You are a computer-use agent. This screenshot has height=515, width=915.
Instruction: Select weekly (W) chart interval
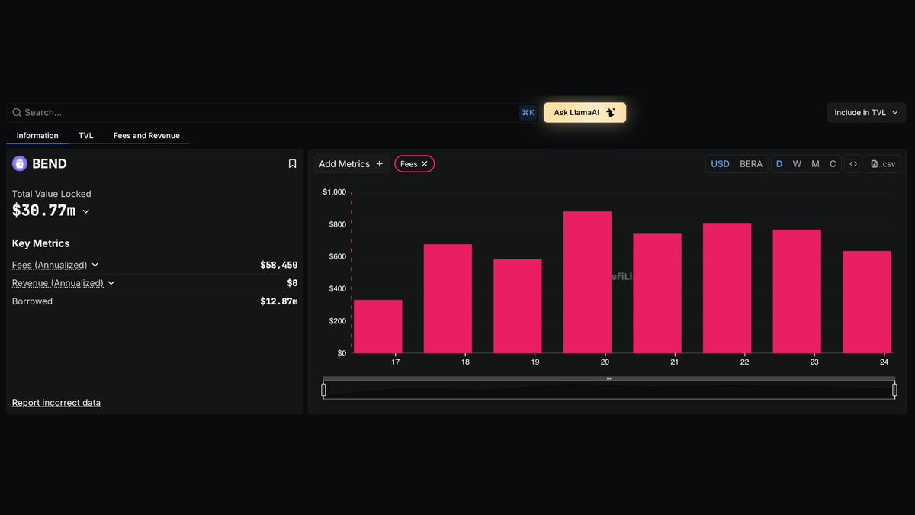[x=797, y=164]
